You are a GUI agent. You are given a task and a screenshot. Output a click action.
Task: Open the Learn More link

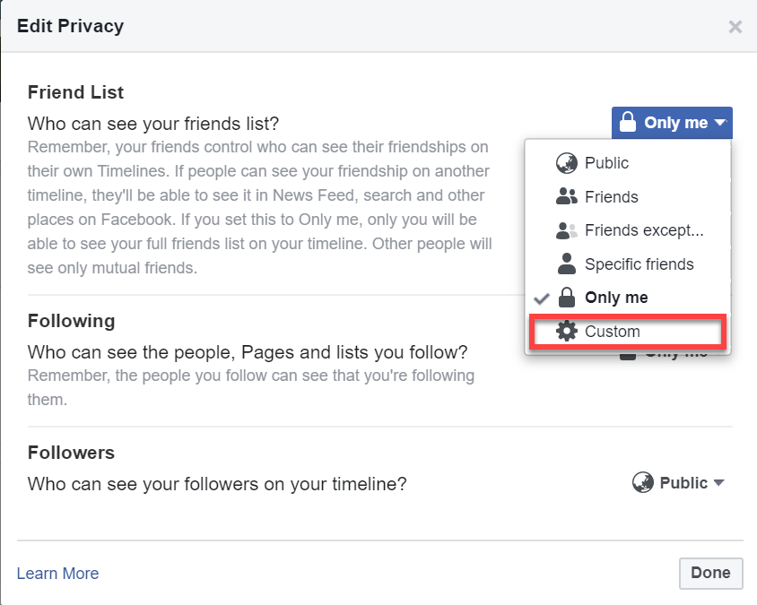click(x=57, y=573)
